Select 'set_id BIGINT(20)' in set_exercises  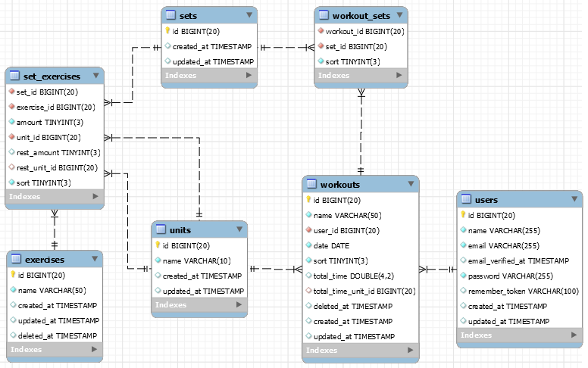click(x=47, y=92)
